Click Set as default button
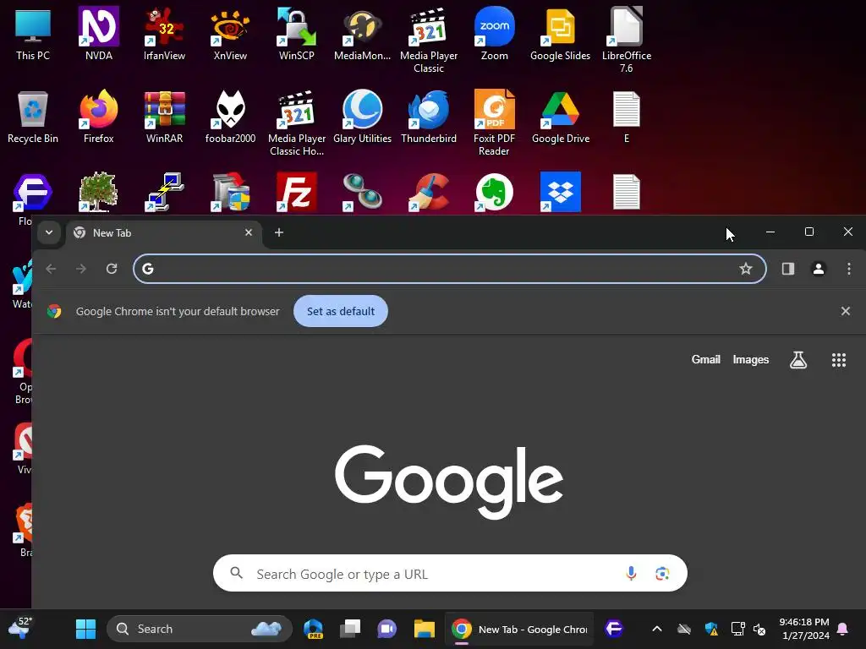Screen dimensions: 866x649 point(341,311)
